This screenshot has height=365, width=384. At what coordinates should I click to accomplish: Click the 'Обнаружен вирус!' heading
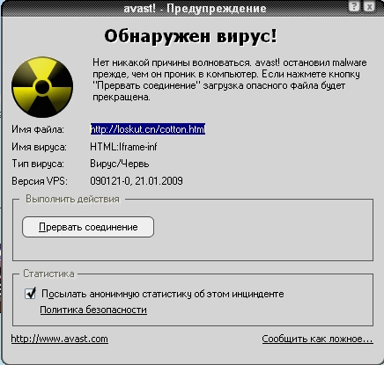[190, 37]
